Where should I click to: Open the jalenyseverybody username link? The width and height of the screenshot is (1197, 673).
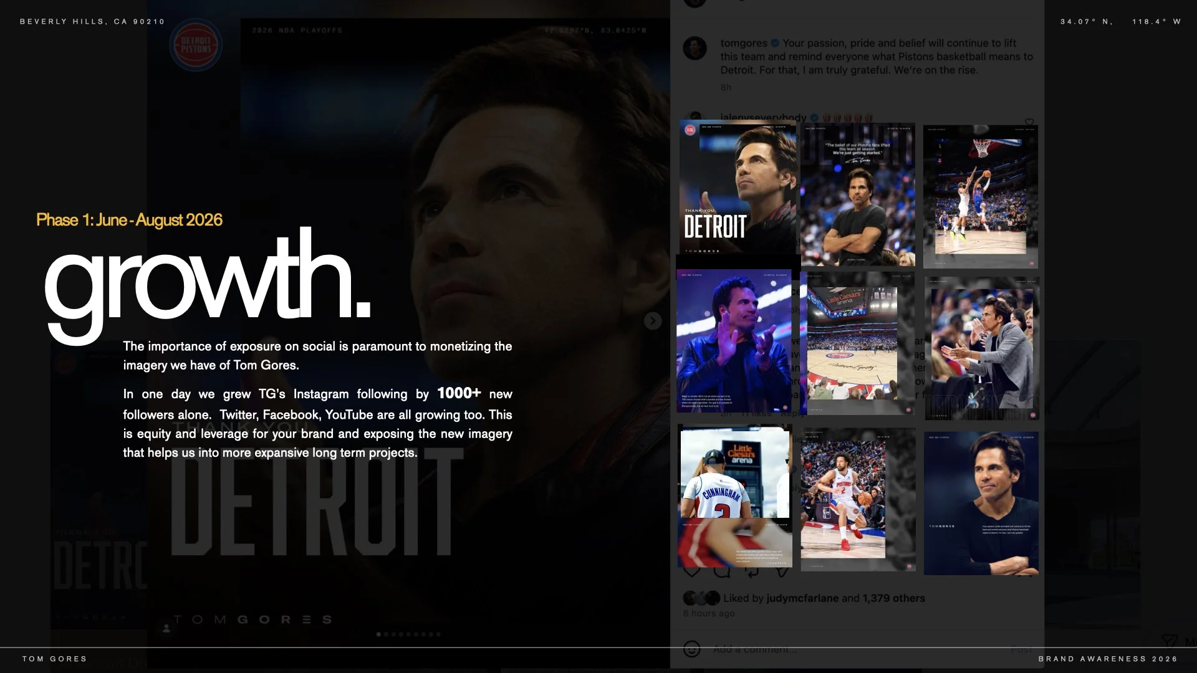click(763, 117)
